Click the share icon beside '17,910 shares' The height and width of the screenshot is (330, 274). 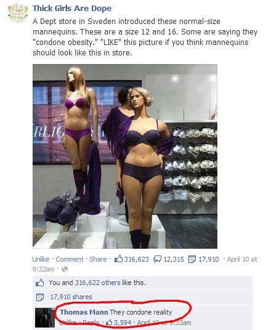[x=40, y=297]
